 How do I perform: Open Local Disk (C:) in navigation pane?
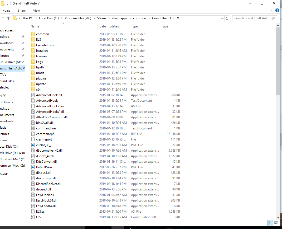pyautogui.click(x=9, y=147)
